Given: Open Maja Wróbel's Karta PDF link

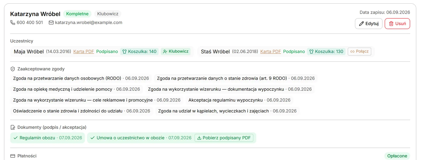Looking at the screenshot, I should coord(83,52).
